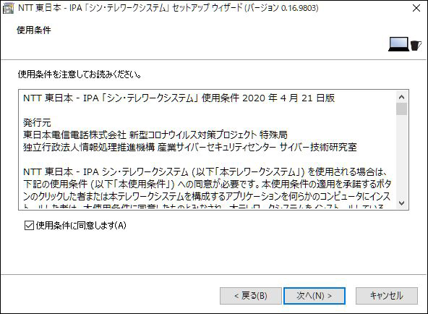Go back with the 戻る(B) button
The width and height of the screenshot is (428, 314).
pyautogui.click(x=251, y=296)
